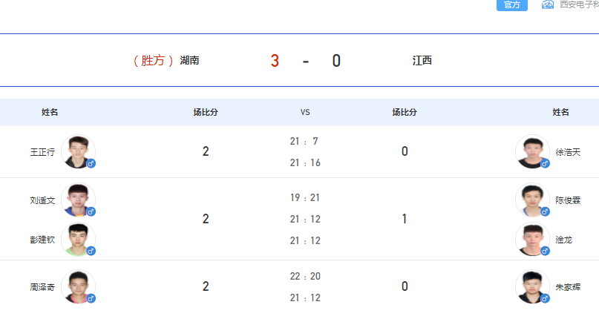This screenshot has height=319, width=599.
Task: Click the team name 湖南
Action: point(189,60)
